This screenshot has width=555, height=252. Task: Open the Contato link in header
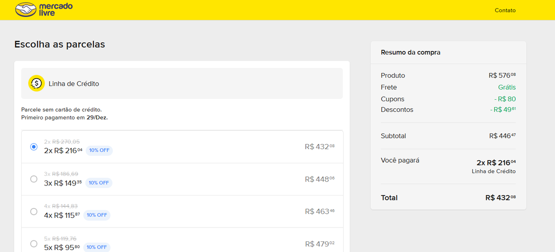pos(505,10)
